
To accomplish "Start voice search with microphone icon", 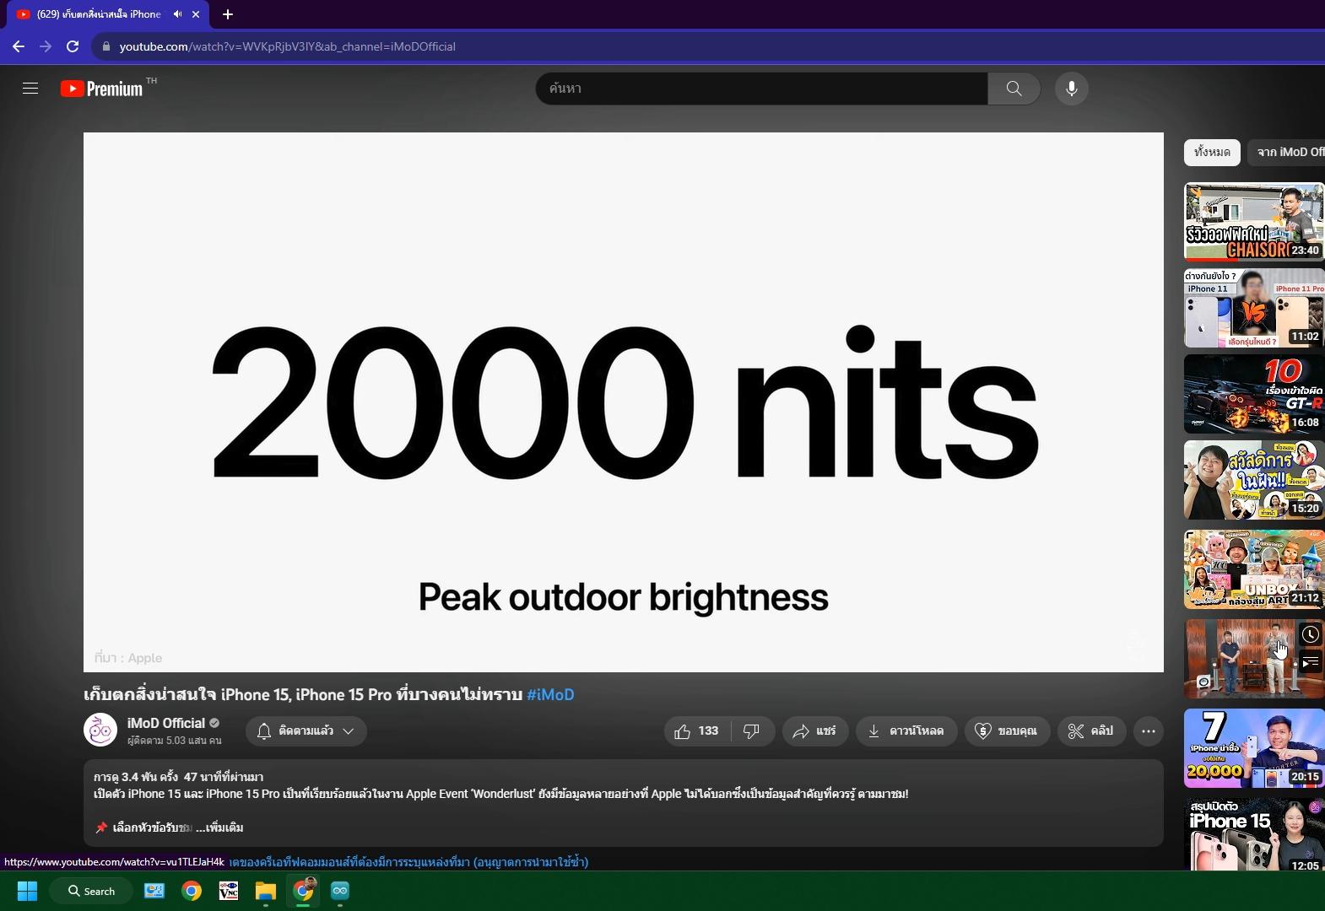I will tap(1072, 89).
